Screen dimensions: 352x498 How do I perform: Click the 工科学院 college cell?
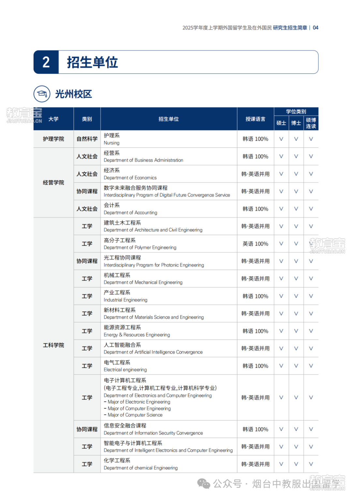pos(53,345)
